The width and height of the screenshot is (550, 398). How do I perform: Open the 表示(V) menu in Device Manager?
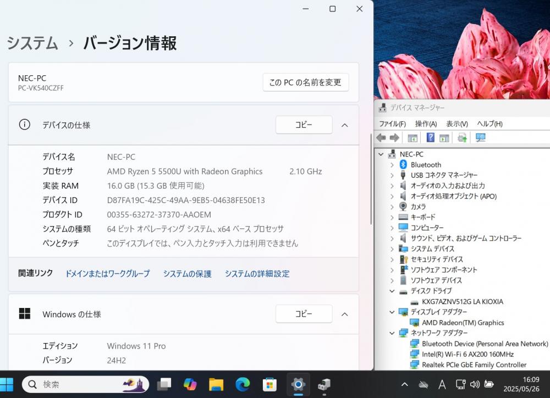(x=457, y=124)
